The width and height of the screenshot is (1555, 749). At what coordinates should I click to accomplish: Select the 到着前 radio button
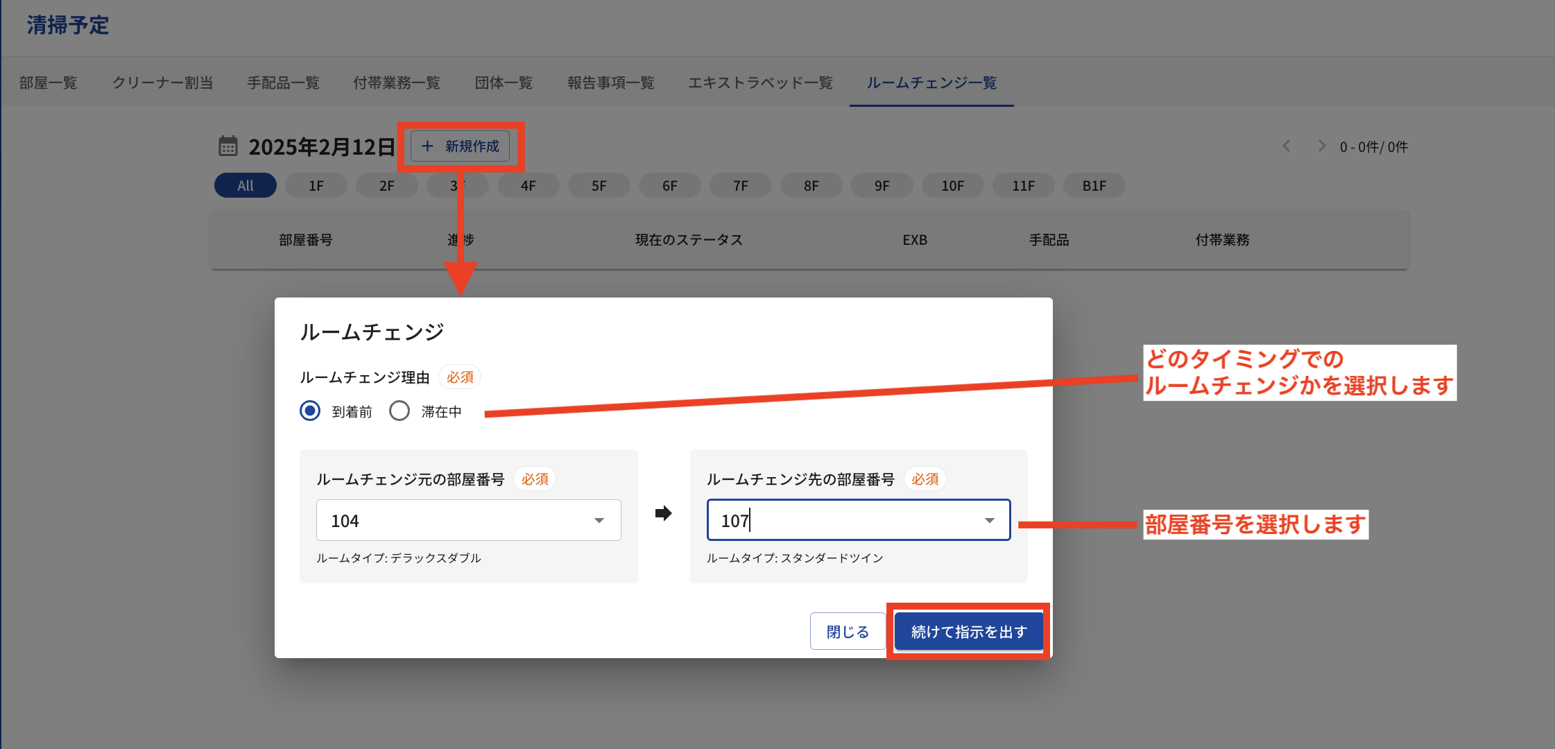(310, 411)
